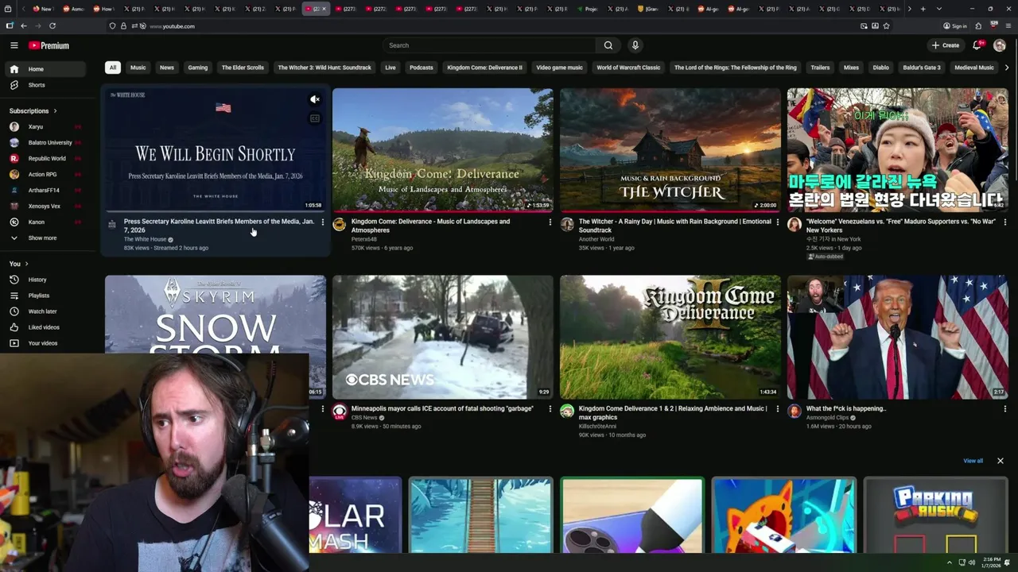This screenshot has height=572, width=1018.
Task: Click the search input field
Action: (489, 45)
